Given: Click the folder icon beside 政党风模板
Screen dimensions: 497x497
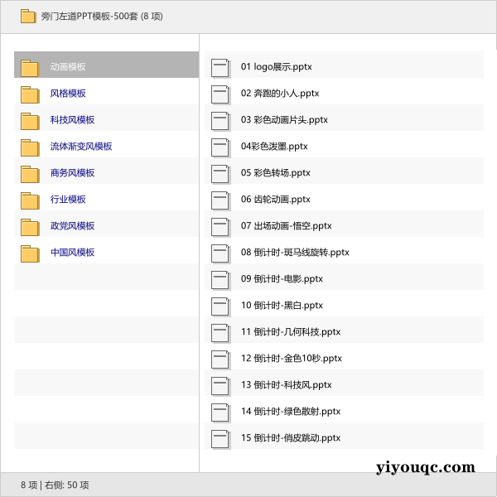Looking at the screenshot, I should click(x=30, y=226).
